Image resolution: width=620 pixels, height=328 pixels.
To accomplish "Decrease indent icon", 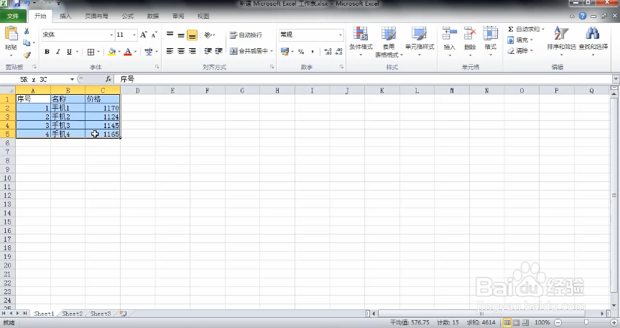I will [x=208, y=51].
